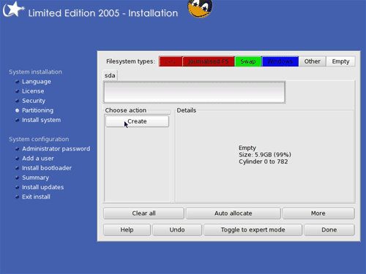Click the System installation heading
Viewport: 366px width, 274px height.
pos(36,72)
